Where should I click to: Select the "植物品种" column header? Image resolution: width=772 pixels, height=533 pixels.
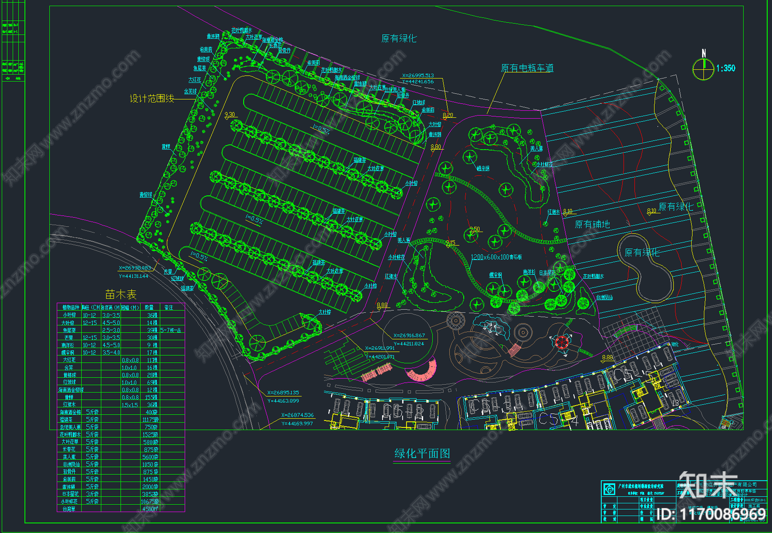coord(70,307)
